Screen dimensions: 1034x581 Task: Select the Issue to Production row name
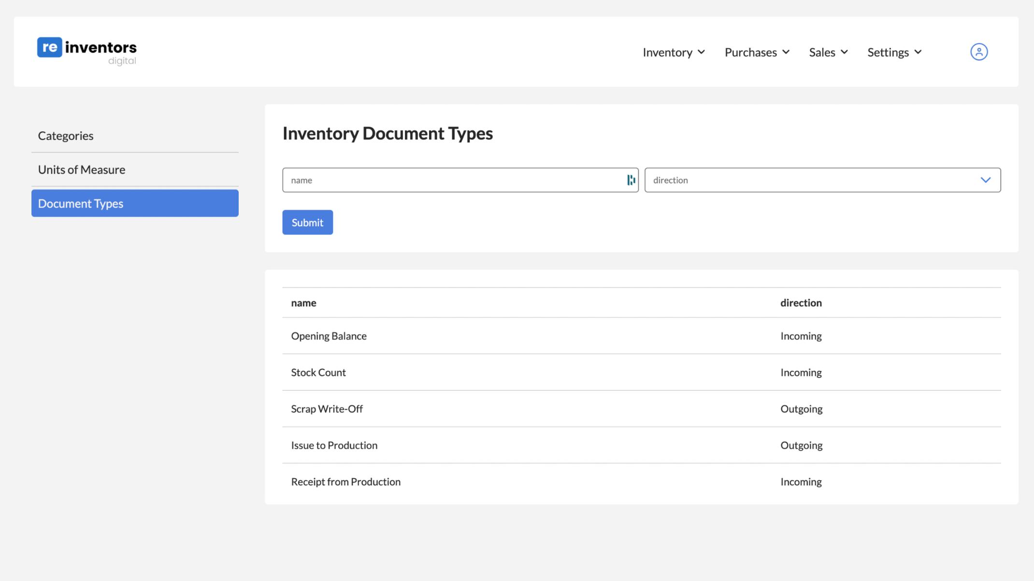point(334,445)
